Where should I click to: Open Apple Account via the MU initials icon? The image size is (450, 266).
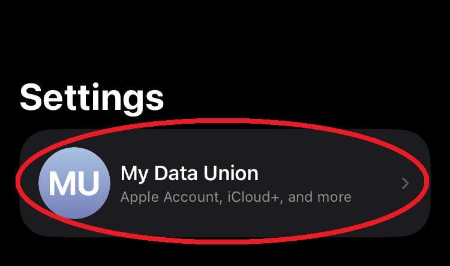click(74, 184)
